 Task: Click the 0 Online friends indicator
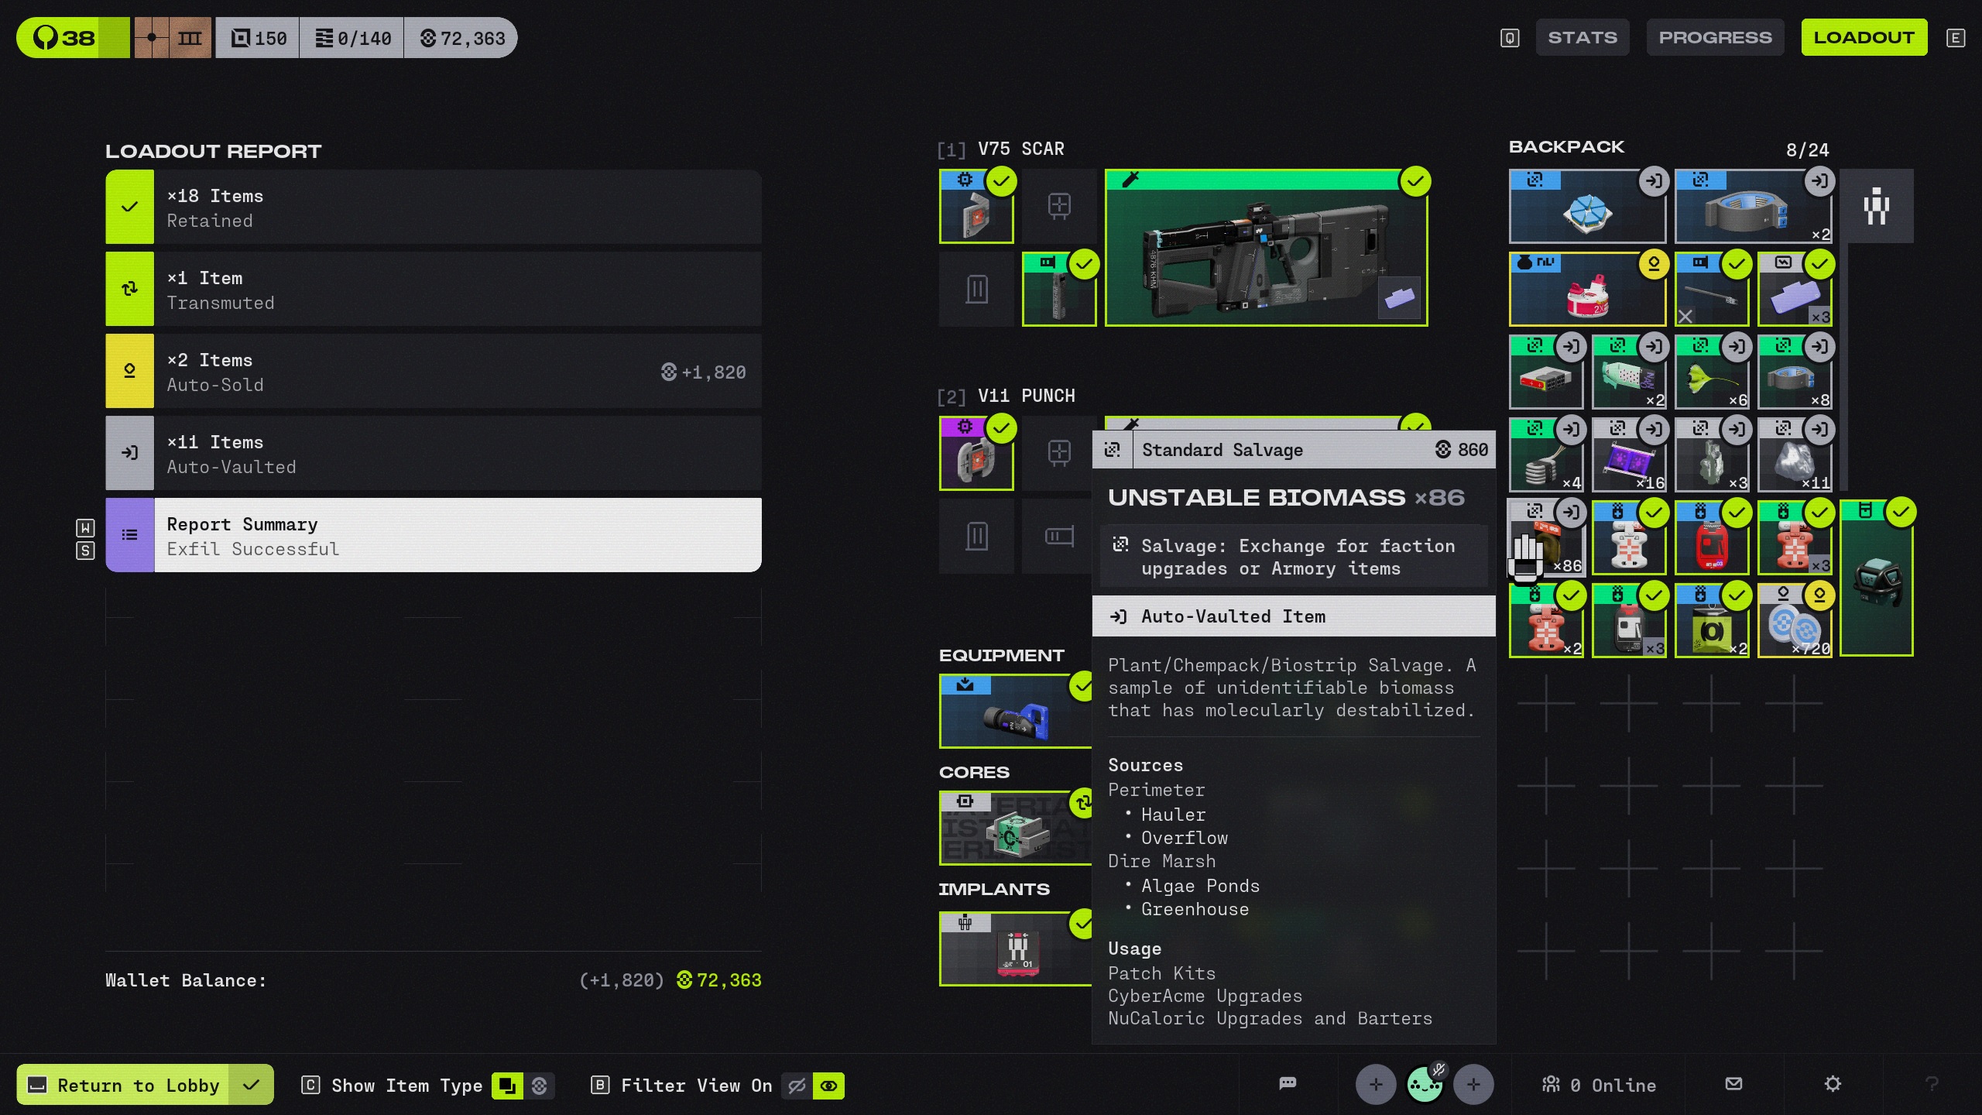tap(1599, 1085)
